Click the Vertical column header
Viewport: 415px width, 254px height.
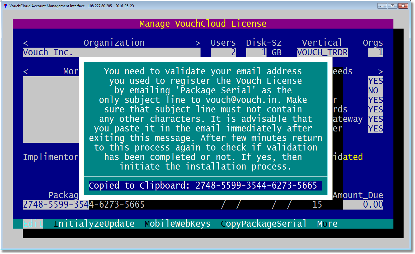(322, 43)
